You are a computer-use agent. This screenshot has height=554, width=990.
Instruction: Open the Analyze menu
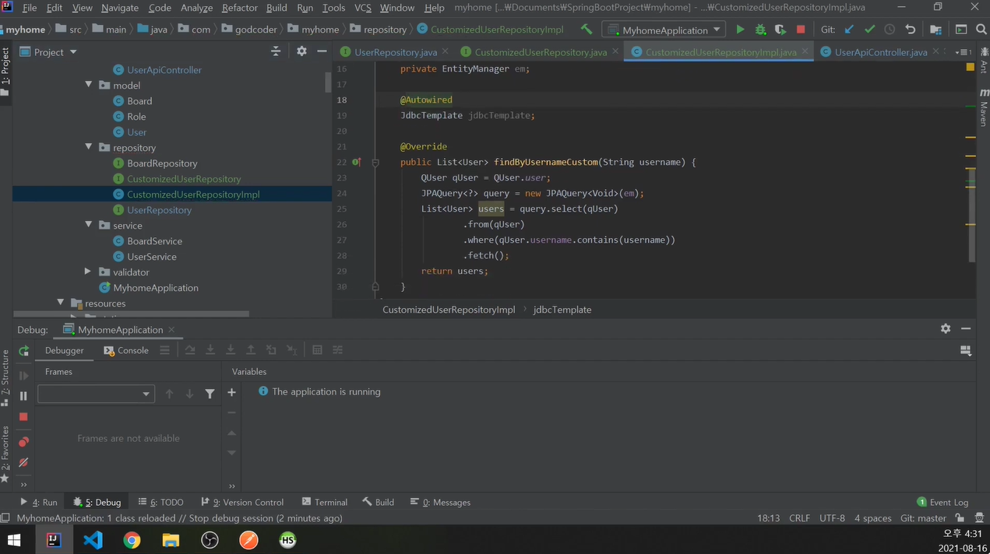click(x=196, y=8)
